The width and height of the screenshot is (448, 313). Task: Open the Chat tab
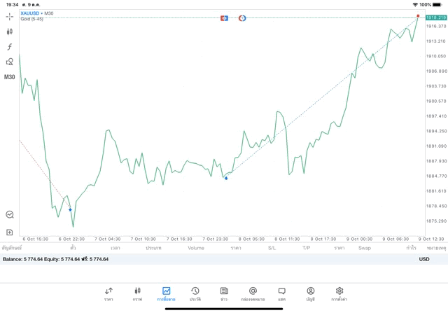point(281,293)
